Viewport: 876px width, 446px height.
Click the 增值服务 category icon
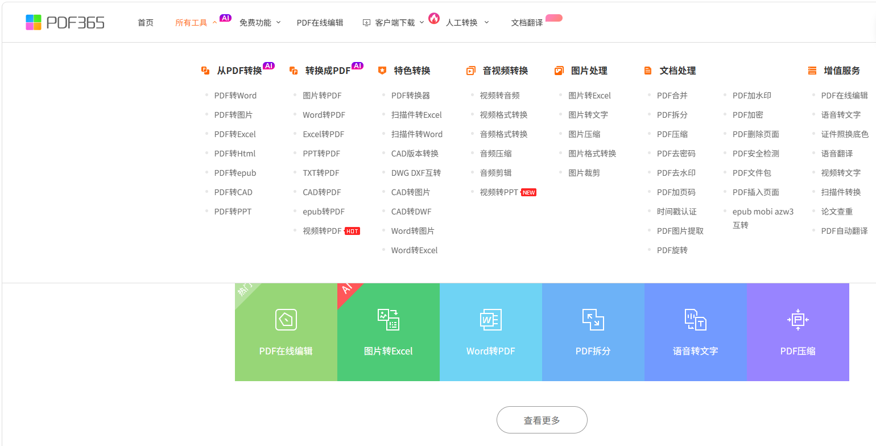(812, 71)
